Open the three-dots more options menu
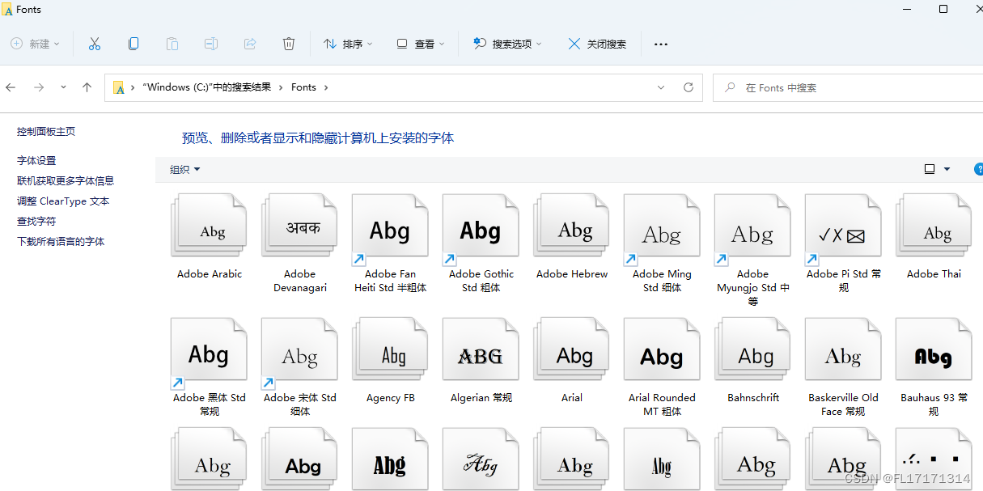The height and width of the screenshot is (491, 983). click(661, 44)
